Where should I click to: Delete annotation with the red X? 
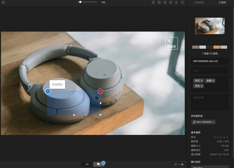tap(100, 91)
